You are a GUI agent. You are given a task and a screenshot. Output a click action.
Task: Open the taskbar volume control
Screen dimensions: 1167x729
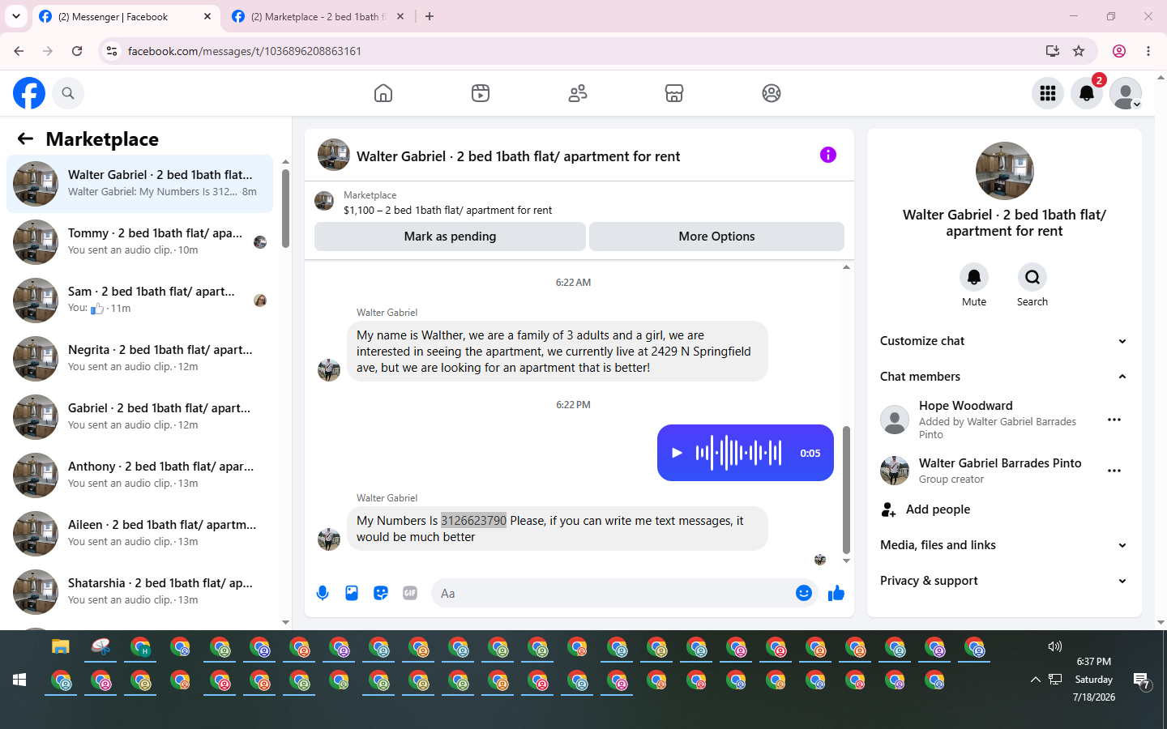click(x=1055, y=646)
